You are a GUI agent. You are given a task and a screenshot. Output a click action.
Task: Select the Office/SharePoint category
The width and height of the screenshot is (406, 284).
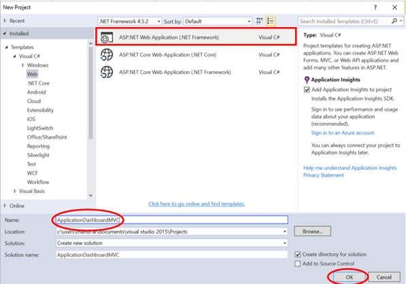pos(47,137)
